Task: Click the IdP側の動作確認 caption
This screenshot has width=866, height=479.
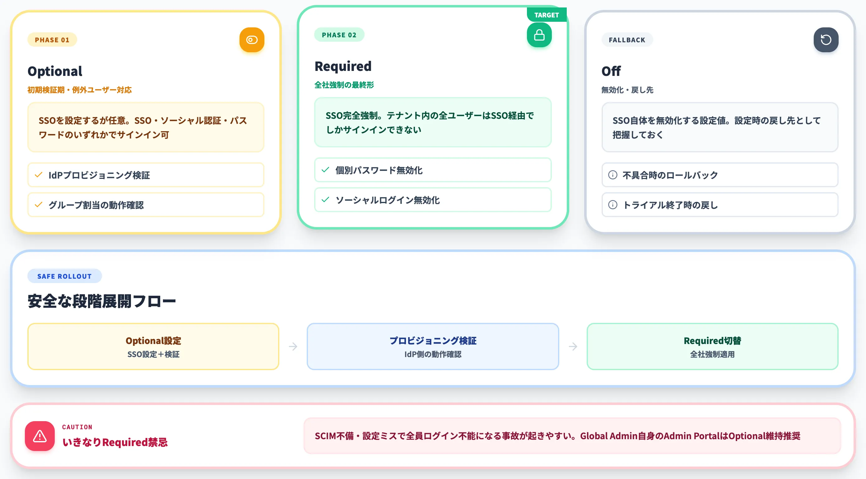Action: 433,354
